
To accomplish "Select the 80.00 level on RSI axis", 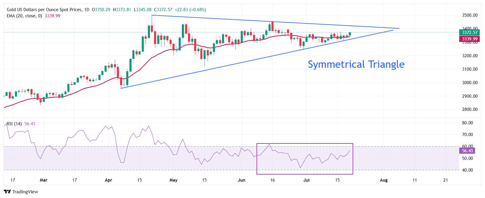I will (467, 123).
